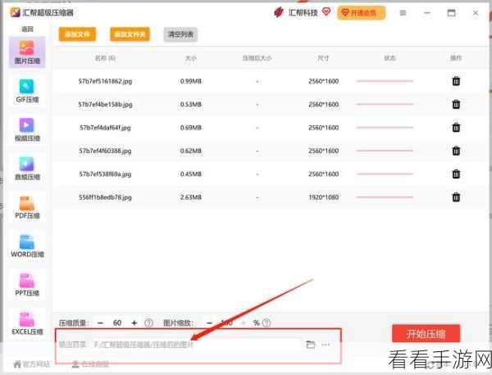Open the 视频压缩 video compression section
492x375 pixels.
27,129
